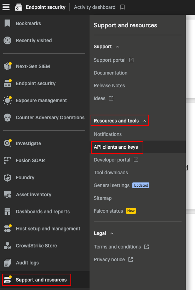Click the CrowdStrike Store icon
Screen dimensions: 195x290
[x=7, y=246]
